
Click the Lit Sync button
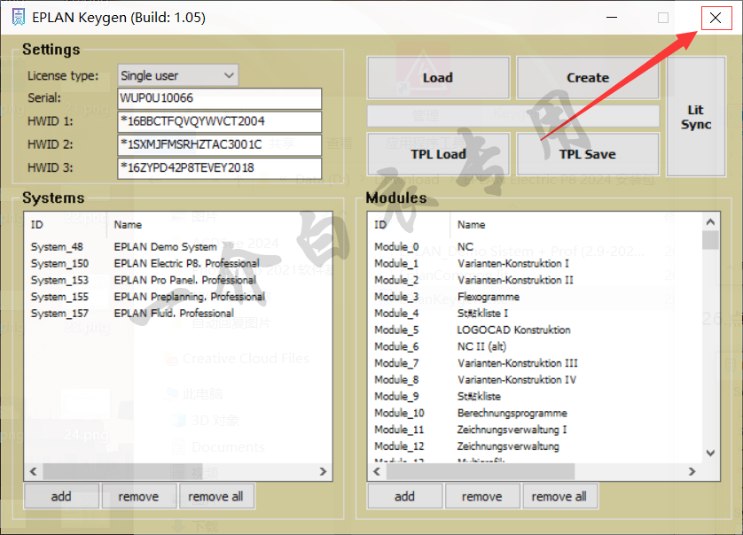tap(696, 117)
